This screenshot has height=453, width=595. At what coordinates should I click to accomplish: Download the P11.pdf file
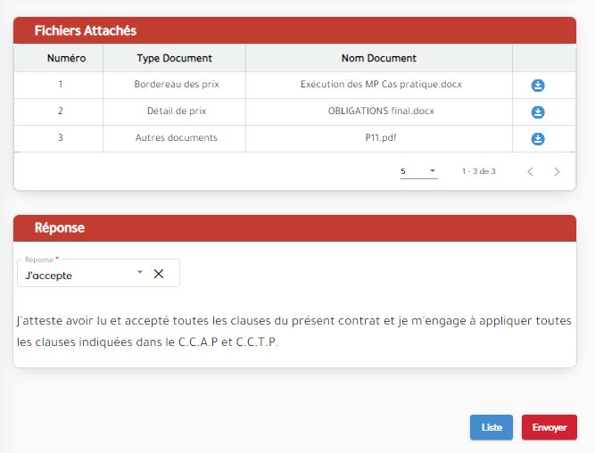pos(538,139)
